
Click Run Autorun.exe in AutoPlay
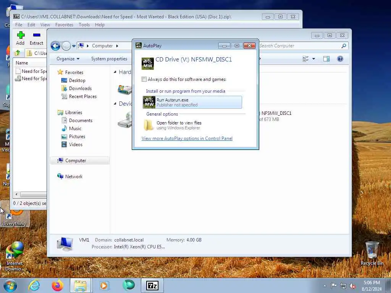192,102
